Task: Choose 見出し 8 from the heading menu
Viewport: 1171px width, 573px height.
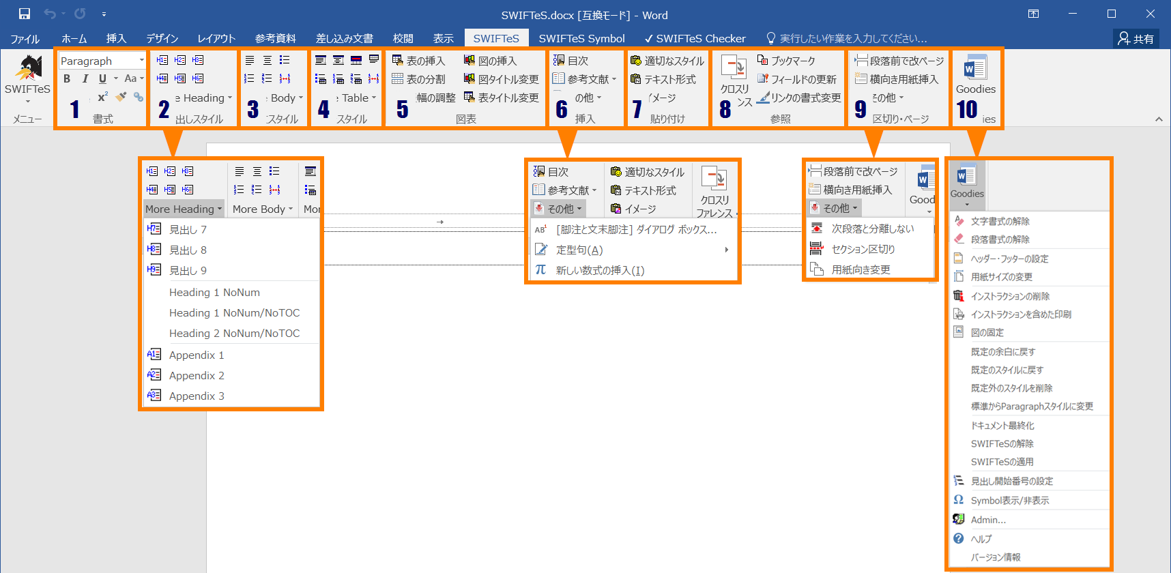Action: click(231, 250)
